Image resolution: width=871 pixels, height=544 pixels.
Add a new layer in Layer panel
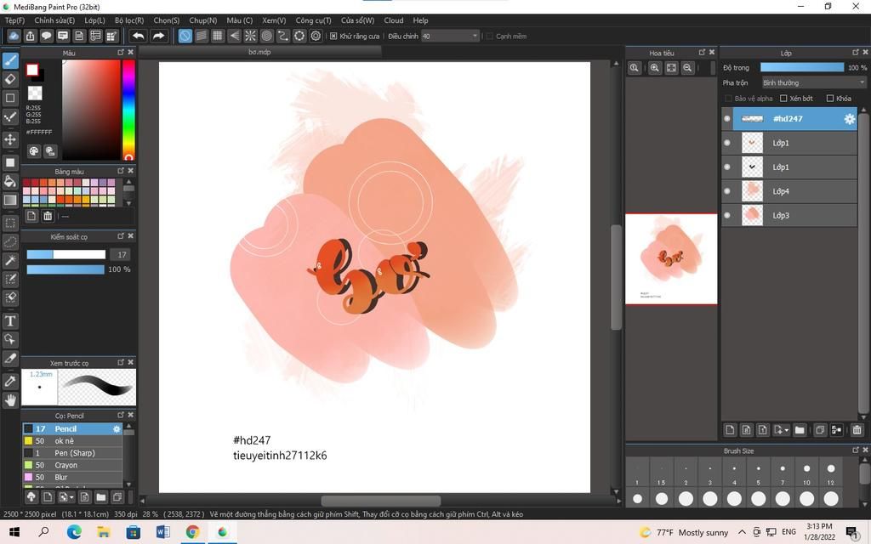point(730,429)
